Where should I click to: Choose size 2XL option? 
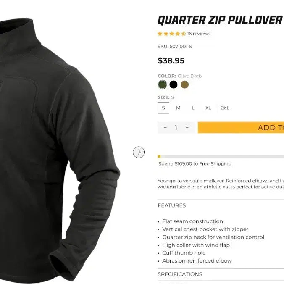click(225, 108)
